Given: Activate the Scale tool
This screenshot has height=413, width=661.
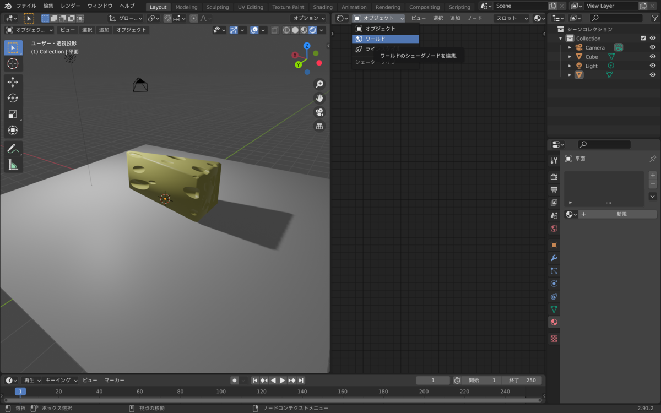Looking at the screenshot, I should tap(13, 114).
